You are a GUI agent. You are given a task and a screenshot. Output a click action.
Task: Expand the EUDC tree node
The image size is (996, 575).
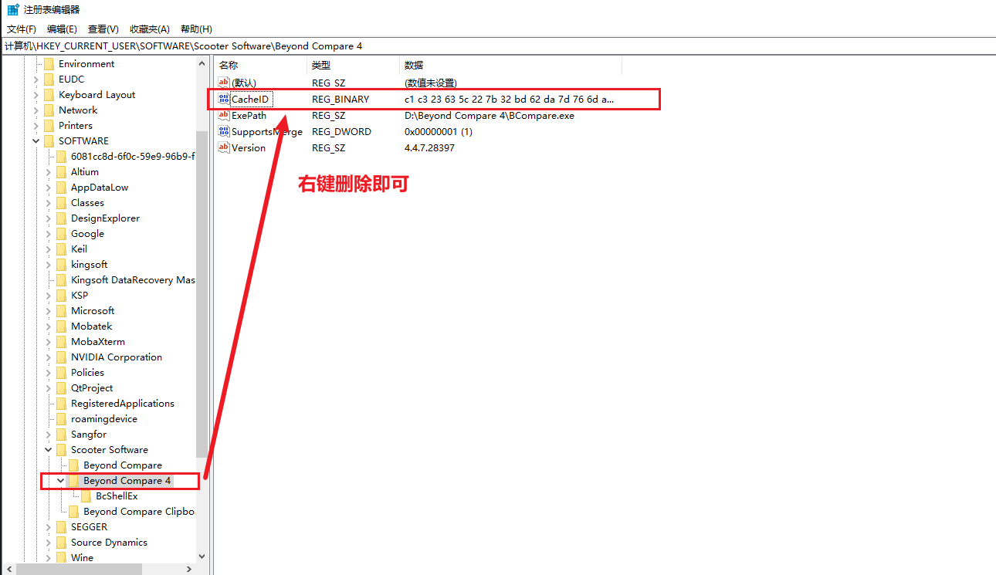click(x=36, y=79)
